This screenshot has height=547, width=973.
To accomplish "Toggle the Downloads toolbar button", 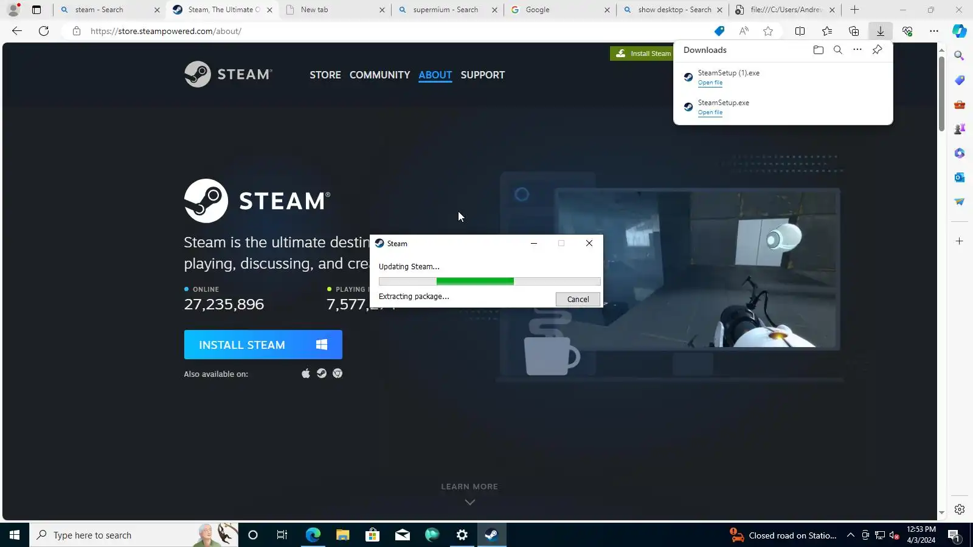I will pos(881,31).
